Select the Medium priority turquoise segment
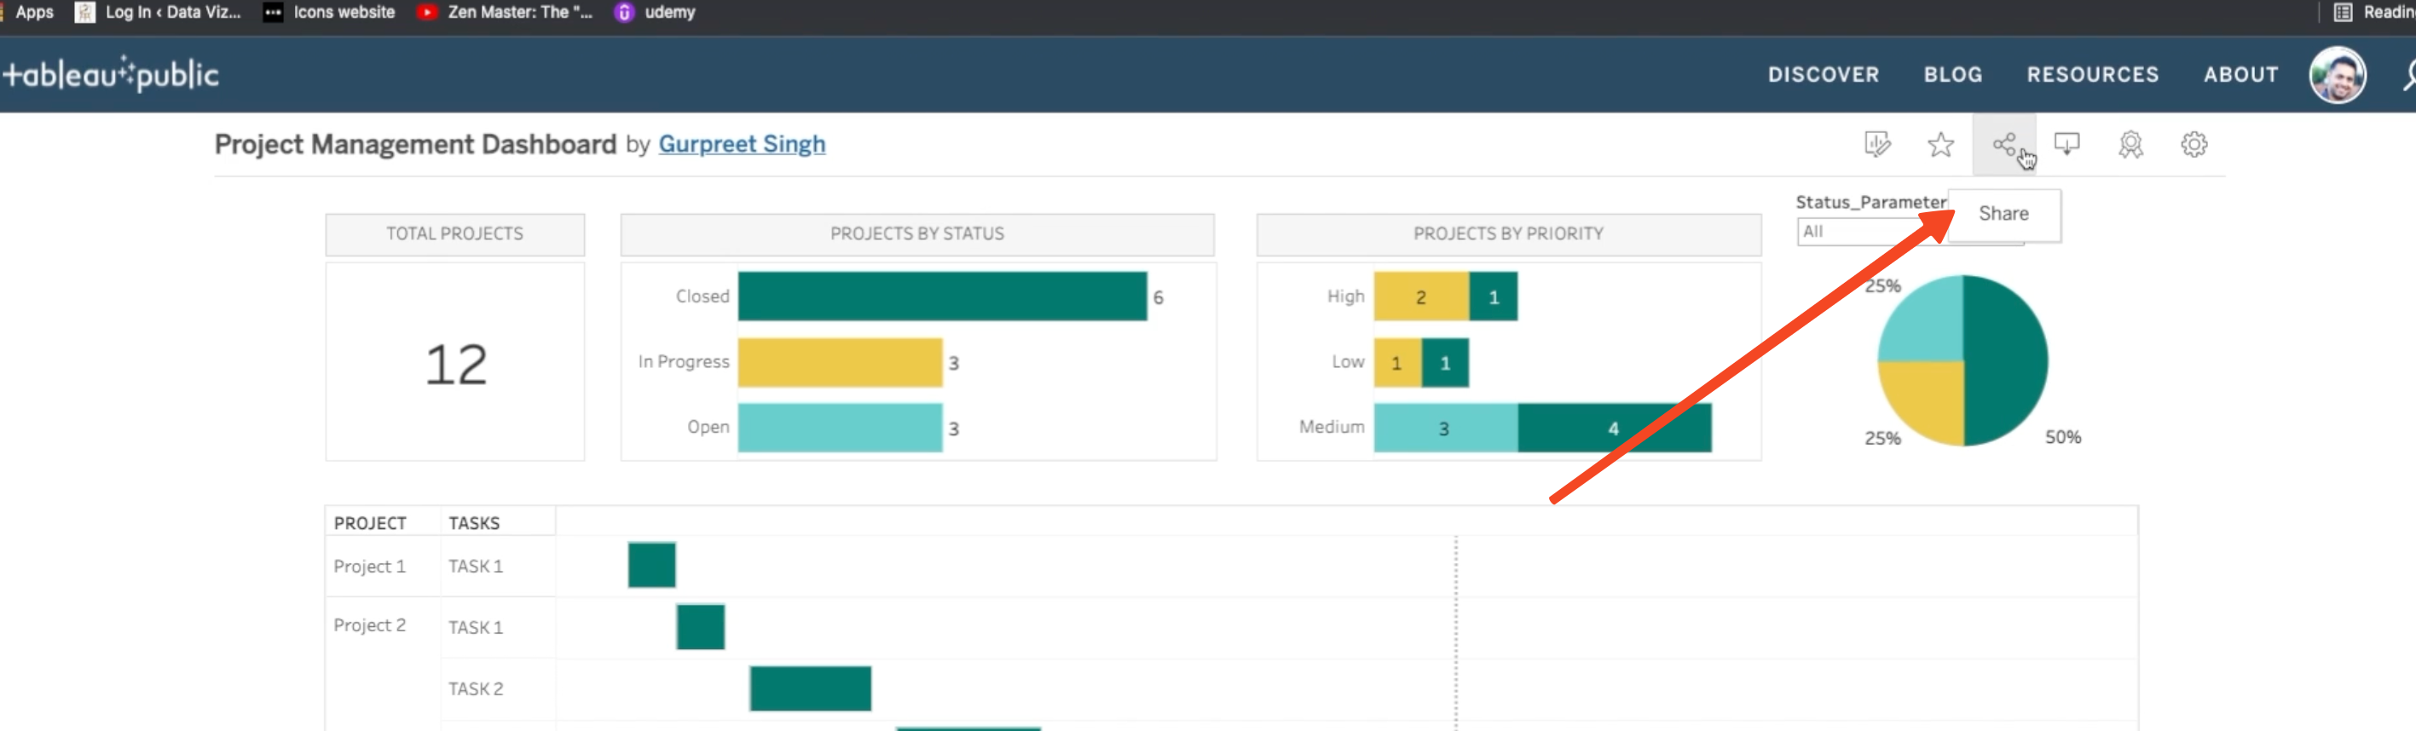The height and width of the screenshot is (731, 2416). (x=1445, y=428)
